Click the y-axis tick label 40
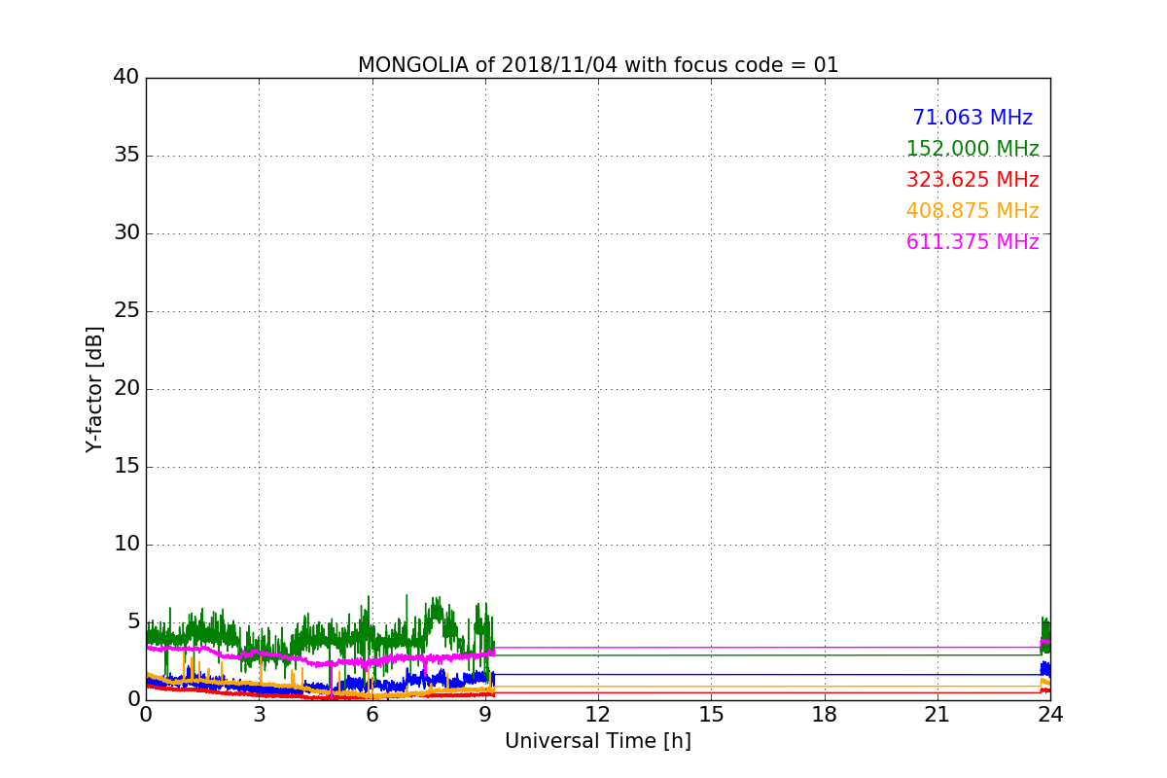 126,78
